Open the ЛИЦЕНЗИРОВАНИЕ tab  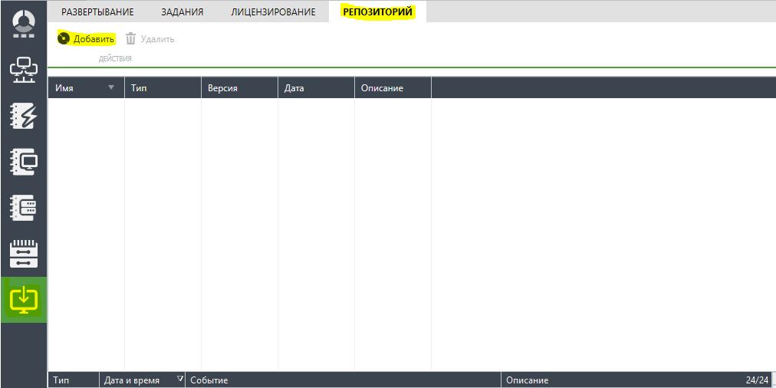273,12
